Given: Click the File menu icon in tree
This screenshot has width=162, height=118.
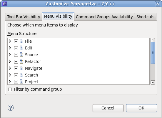Looking at the screenshot, I should [x=21, y=41].
